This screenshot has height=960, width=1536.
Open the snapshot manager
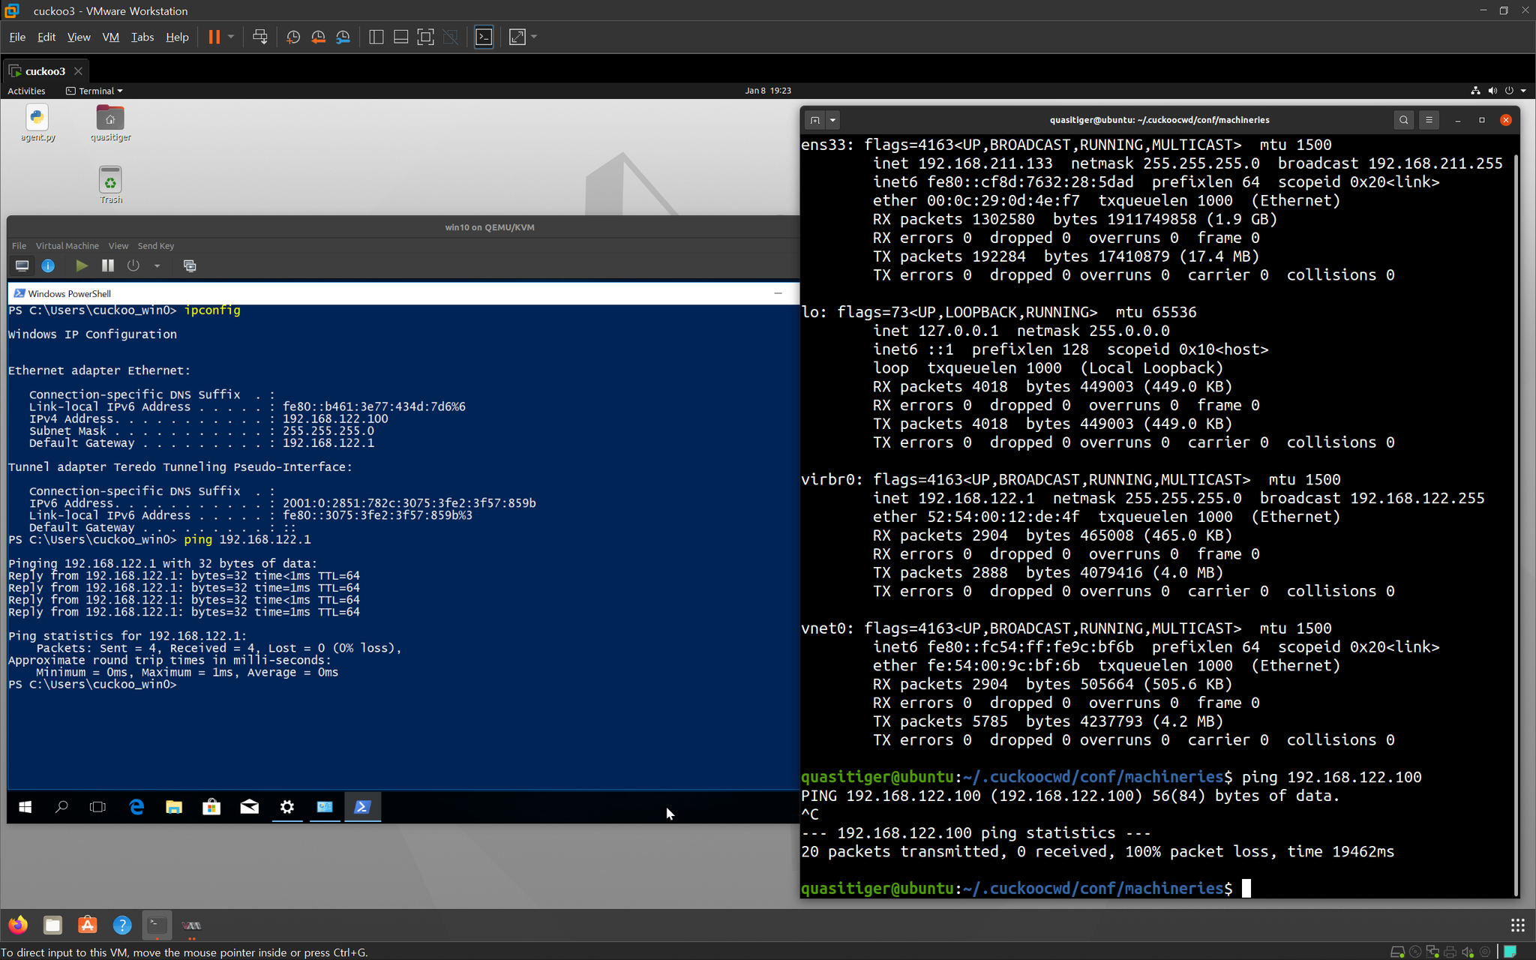pyautogui.click(x=343, y=37)
